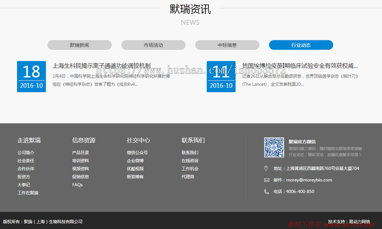The height and width of the screenshot is (229, 382).
Task: Click the summary starting 记者26日从解放军
Action: pos(301,80)
